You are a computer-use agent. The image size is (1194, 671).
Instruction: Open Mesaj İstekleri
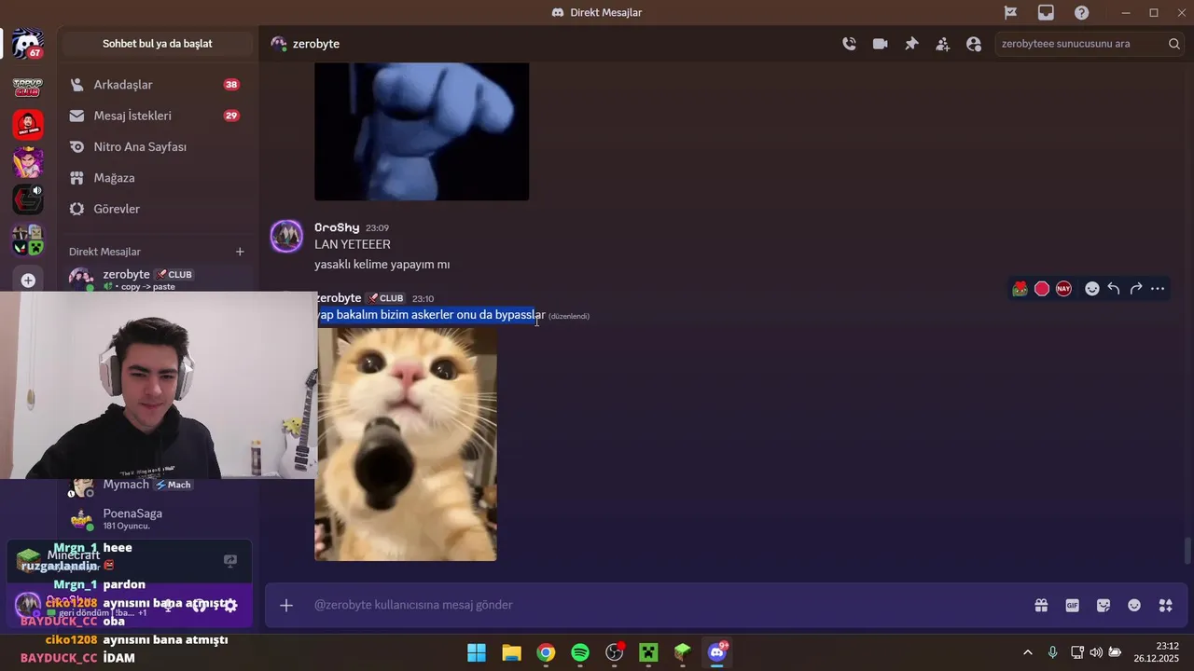[x=157, y=116]
